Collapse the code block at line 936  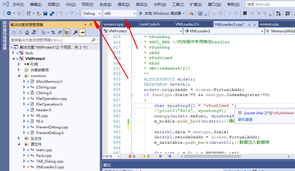[x=131, y=95]
